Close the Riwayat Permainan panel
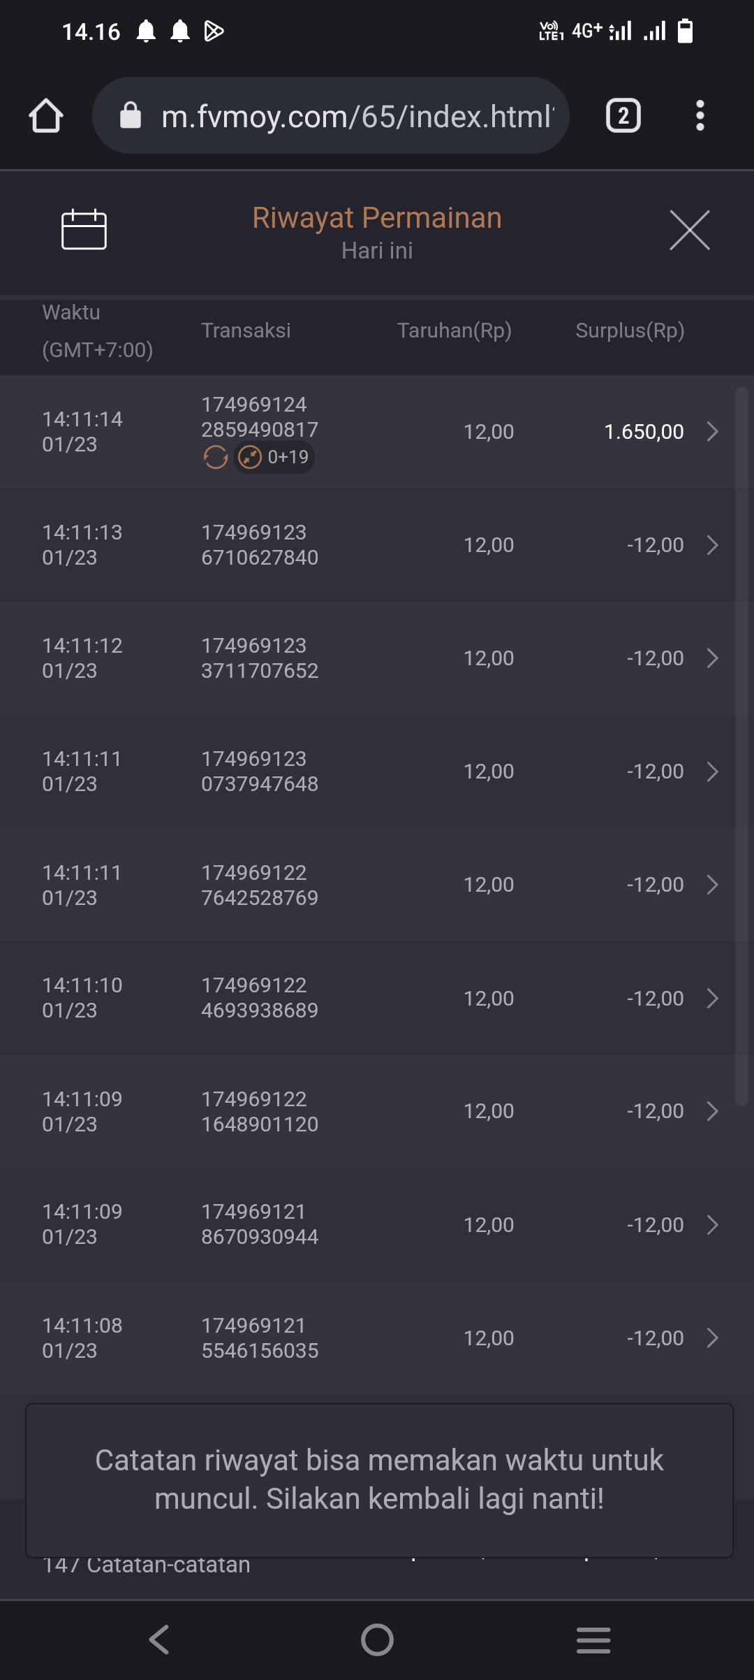Screen dimensions: 754x1680 689,229
